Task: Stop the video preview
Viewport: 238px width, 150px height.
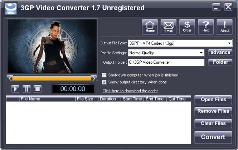Action: click(38, 89)
